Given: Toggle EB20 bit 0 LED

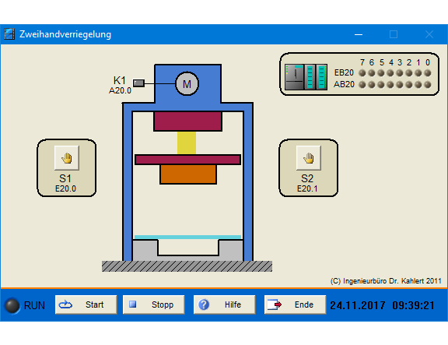Looking at the screenshot, I should tap(428, 73).
